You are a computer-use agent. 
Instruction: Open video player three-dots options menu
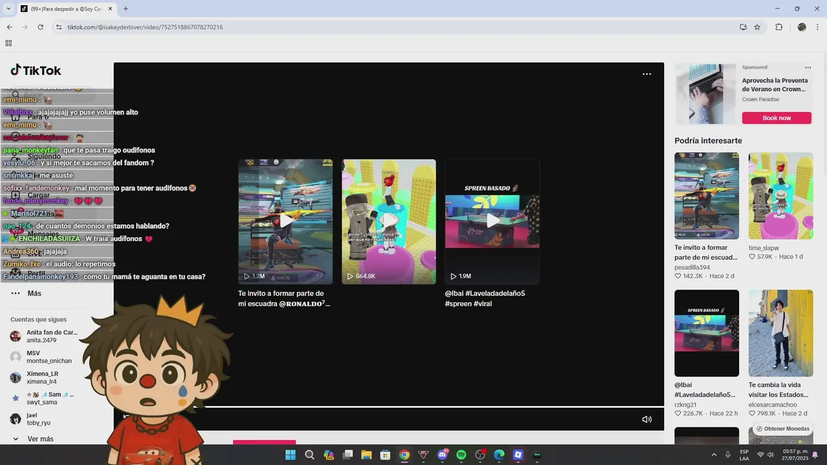[647, 74]
